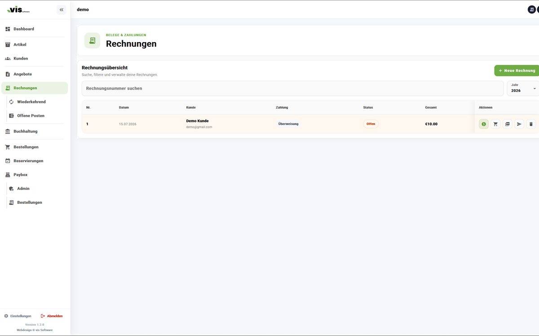Viewport: 539px width, 336px height.
Task: Click the email demo@gmail.com
Action: pyautogui.click(x=199, y=127)
